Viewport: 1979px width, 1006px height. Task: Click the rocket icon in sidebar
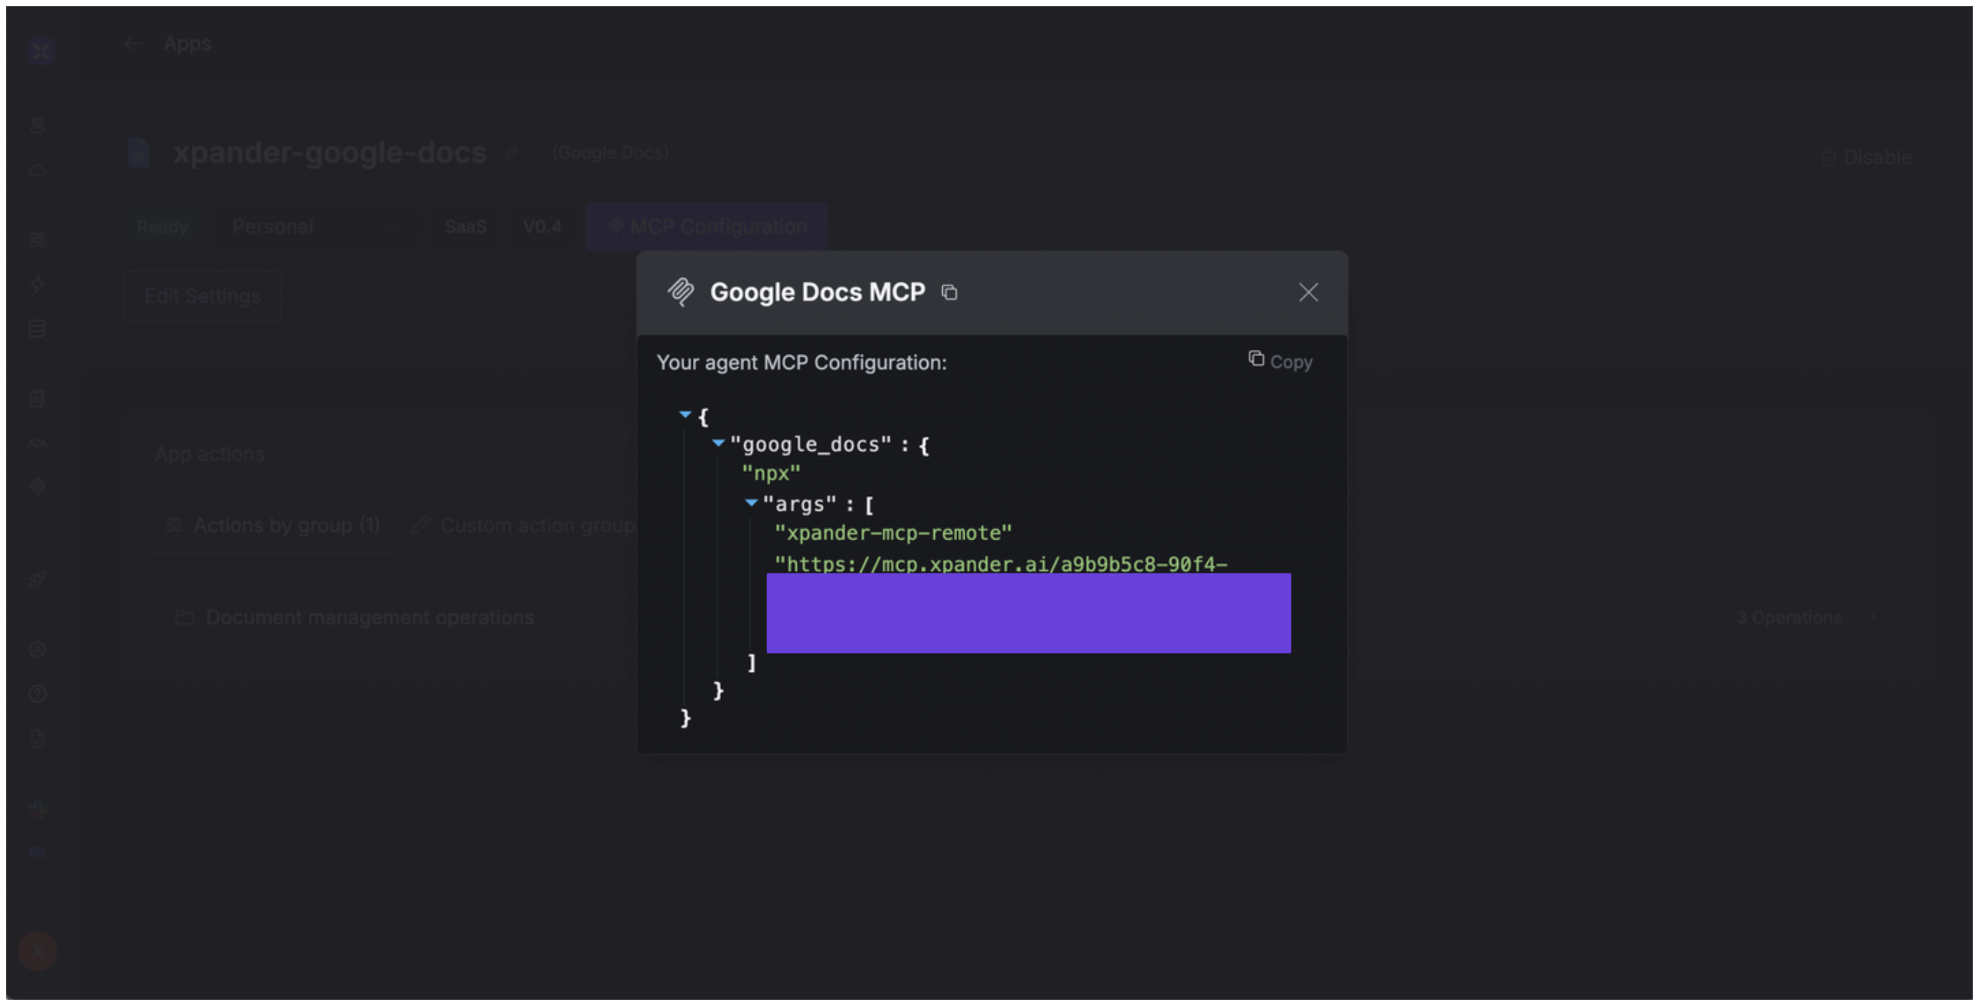(x=38, y=580)
